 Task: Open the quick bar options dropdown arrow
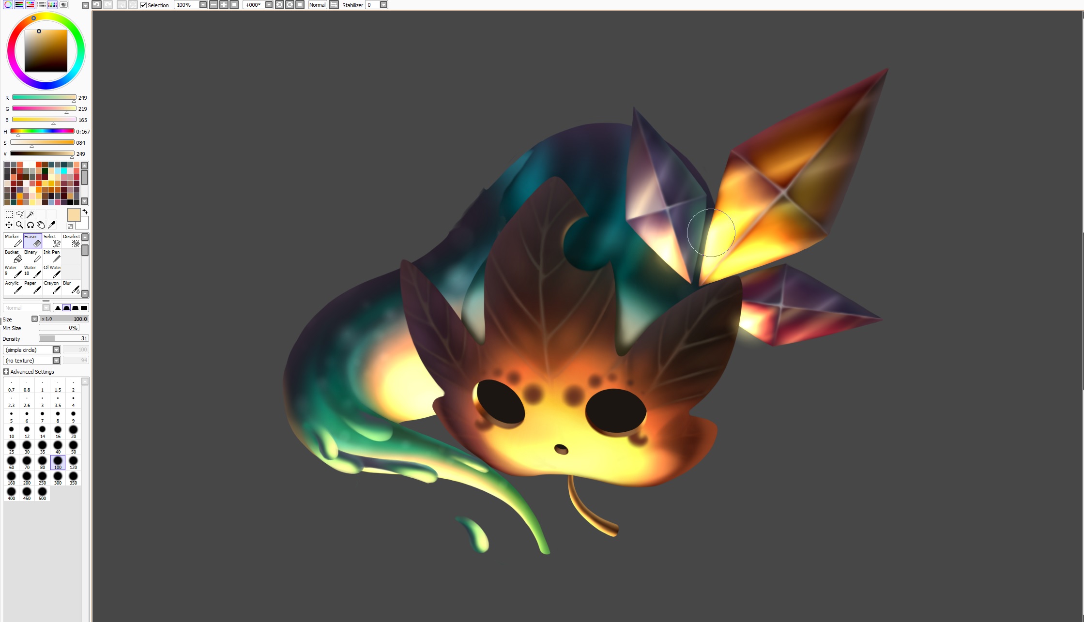[x=85, y=5]
